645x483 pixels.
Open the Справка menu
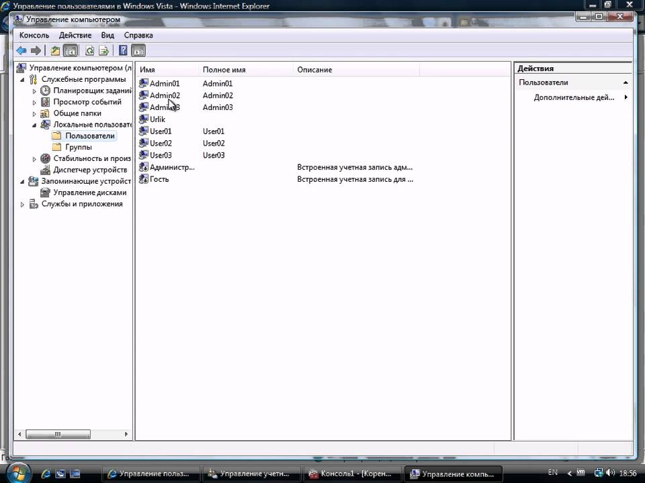click(x=138, y=36)
